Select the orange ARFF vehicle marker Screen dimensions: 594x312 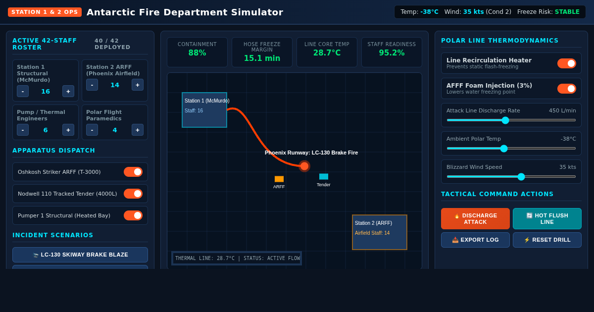click(279, 179)
